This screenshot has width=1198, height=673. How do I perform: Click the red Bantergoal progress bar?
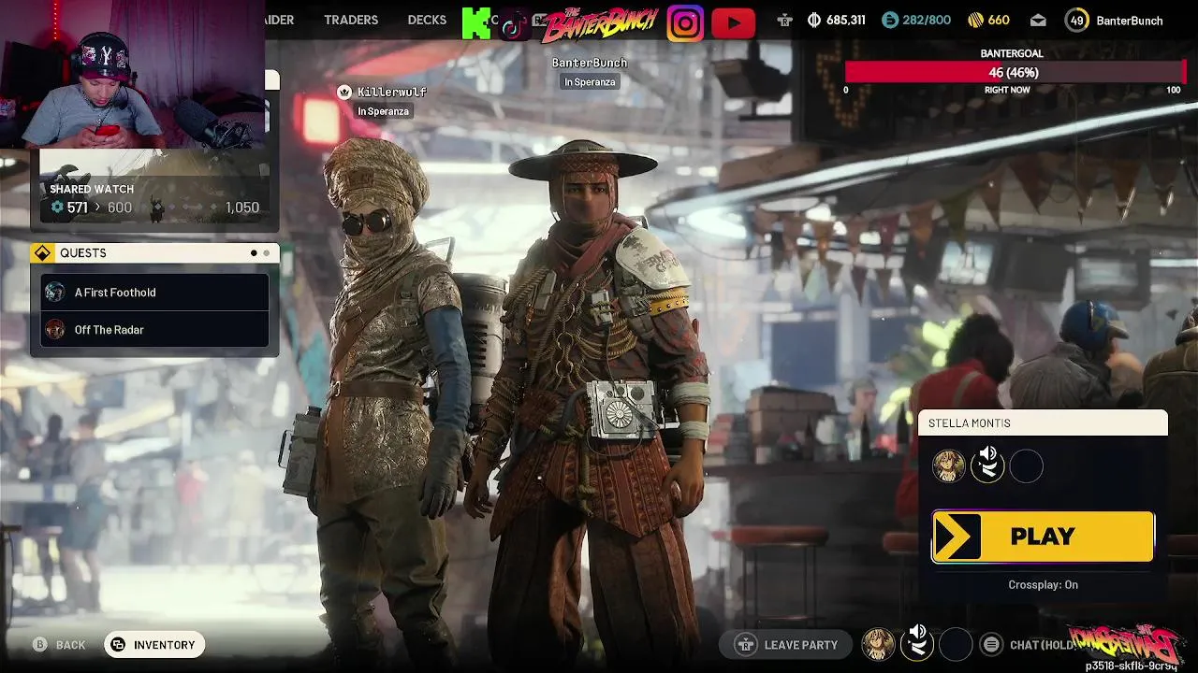(1015, 72)
